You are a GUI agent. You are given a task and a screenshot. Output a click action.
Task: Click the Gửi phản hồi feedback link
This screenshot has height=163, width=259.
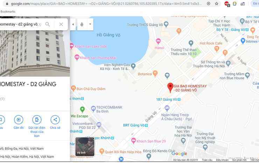pos(239,160)
